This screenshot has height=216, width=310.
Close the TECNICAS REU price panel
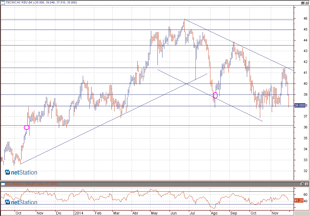pyautogui.click(x=307, y=2)
